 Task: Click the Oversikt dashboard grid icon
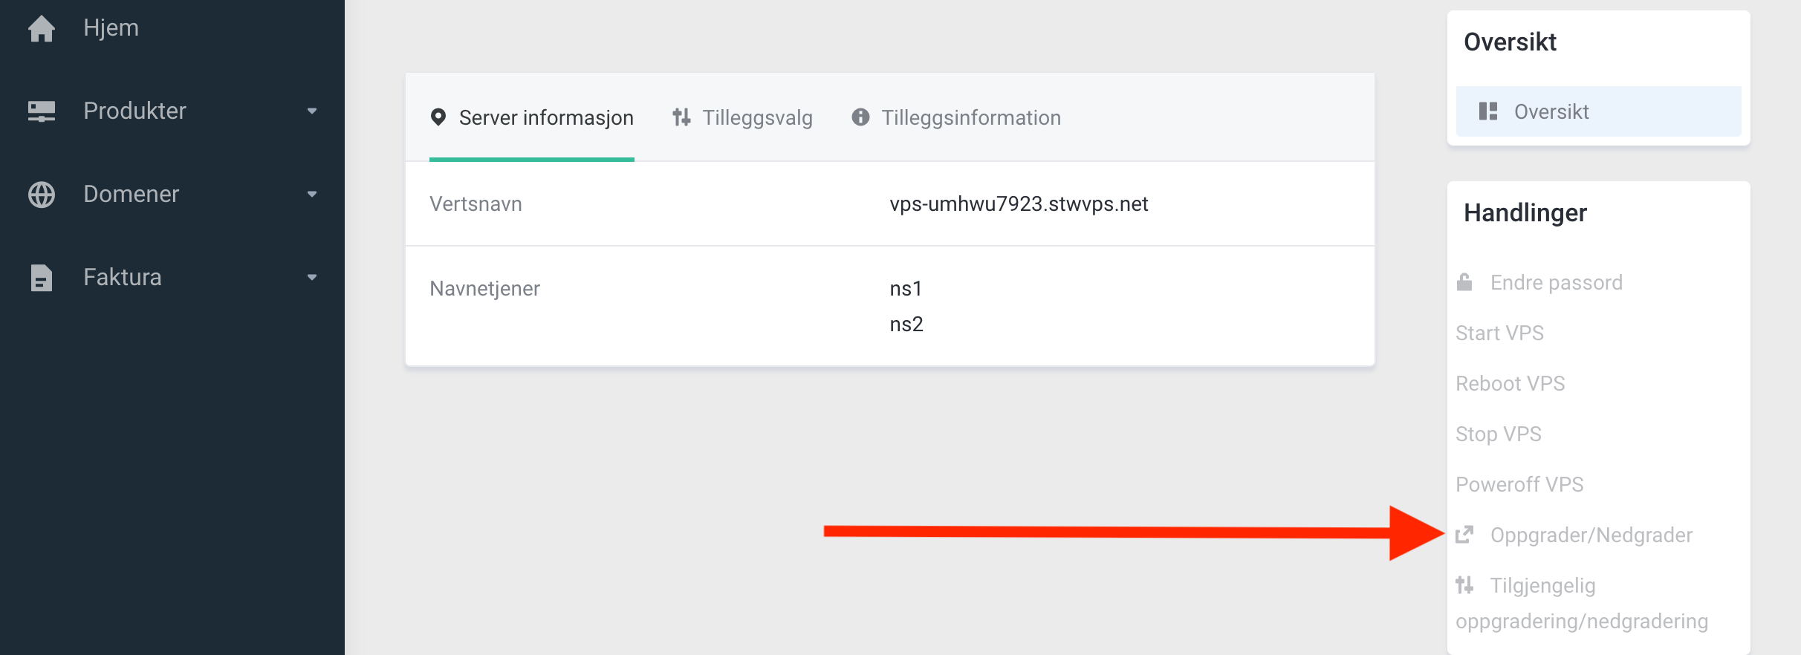tap(1488, 111)
